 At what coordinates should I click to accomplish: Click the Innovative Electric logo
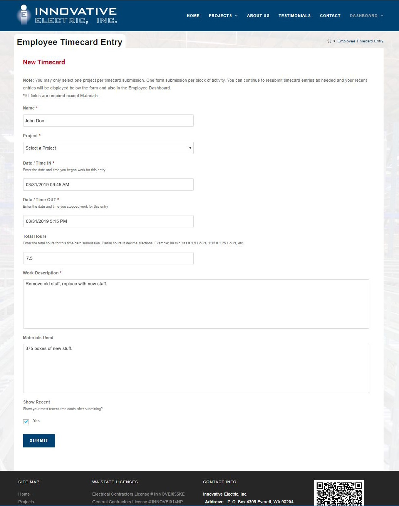click(x=67, y=15)
